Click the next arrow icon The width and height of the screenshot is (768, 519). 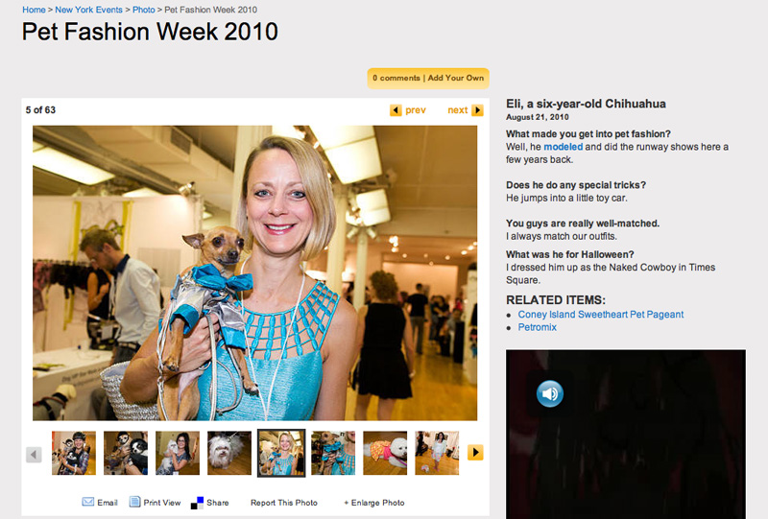point(477,110)
